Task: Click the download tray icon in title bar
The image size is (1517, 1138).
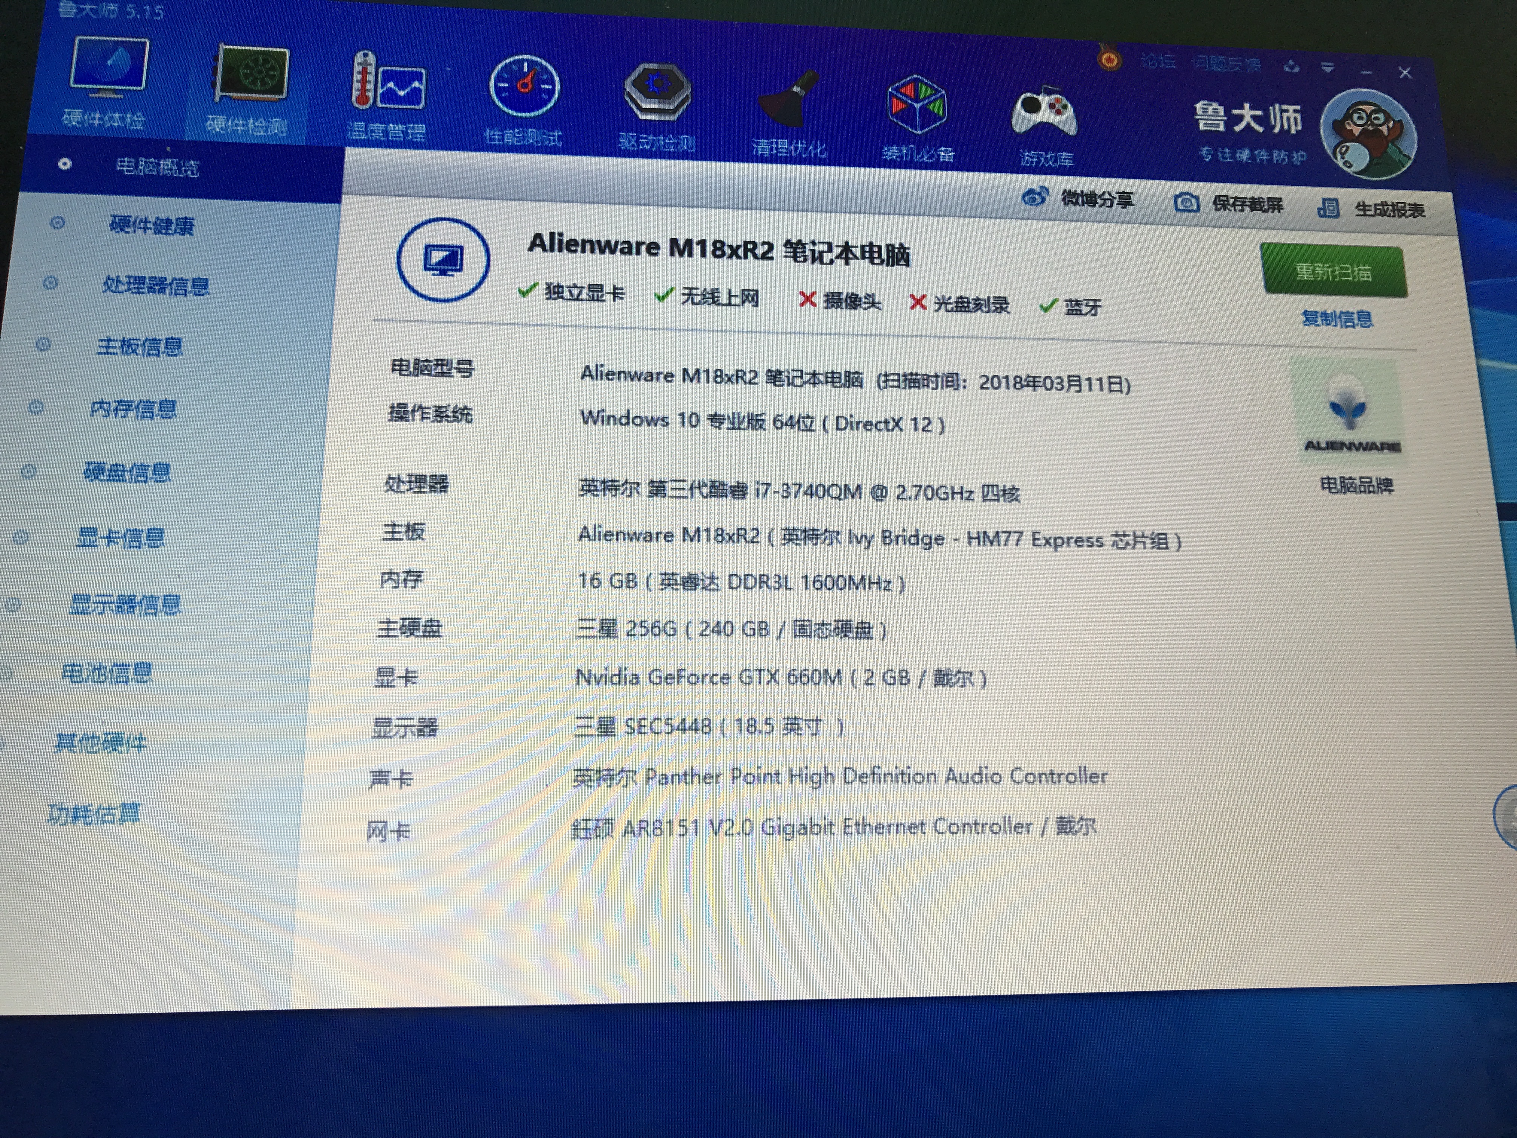Action: tap(1292, 67)
